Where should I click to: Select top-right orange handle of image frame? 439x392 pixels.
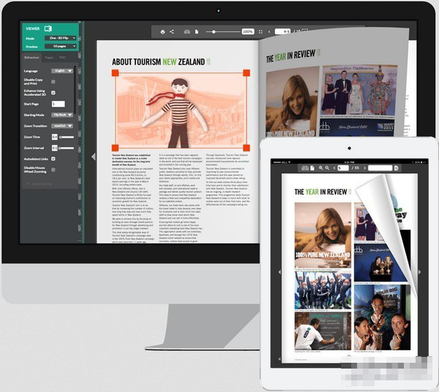tap(247, 73)
